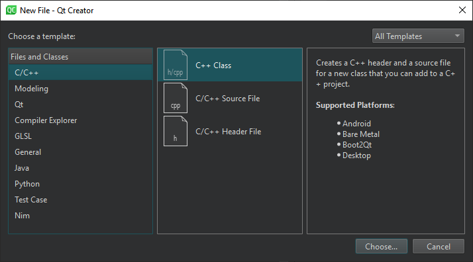The width and height of the screenshot is (473, 262).
Task: Select the General category
Action: click(x=81, y=152)
